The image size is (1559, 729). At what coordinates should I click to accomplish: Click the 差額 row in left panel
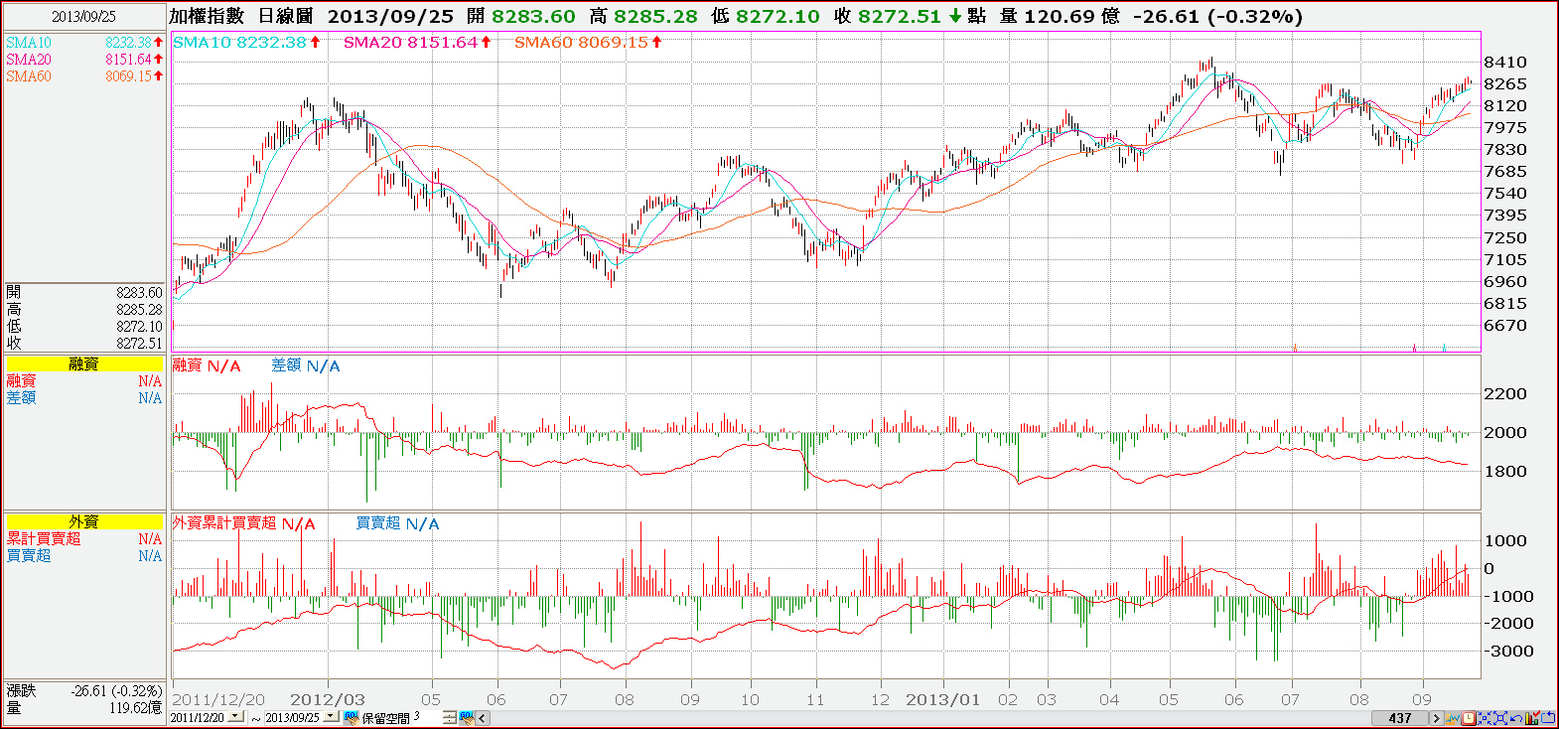[83, 398]
